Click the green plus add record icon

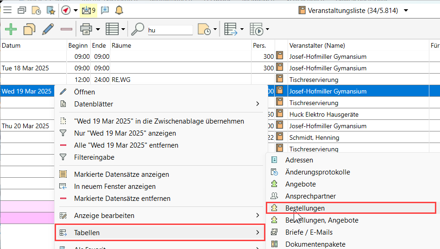tap(11, 30)
